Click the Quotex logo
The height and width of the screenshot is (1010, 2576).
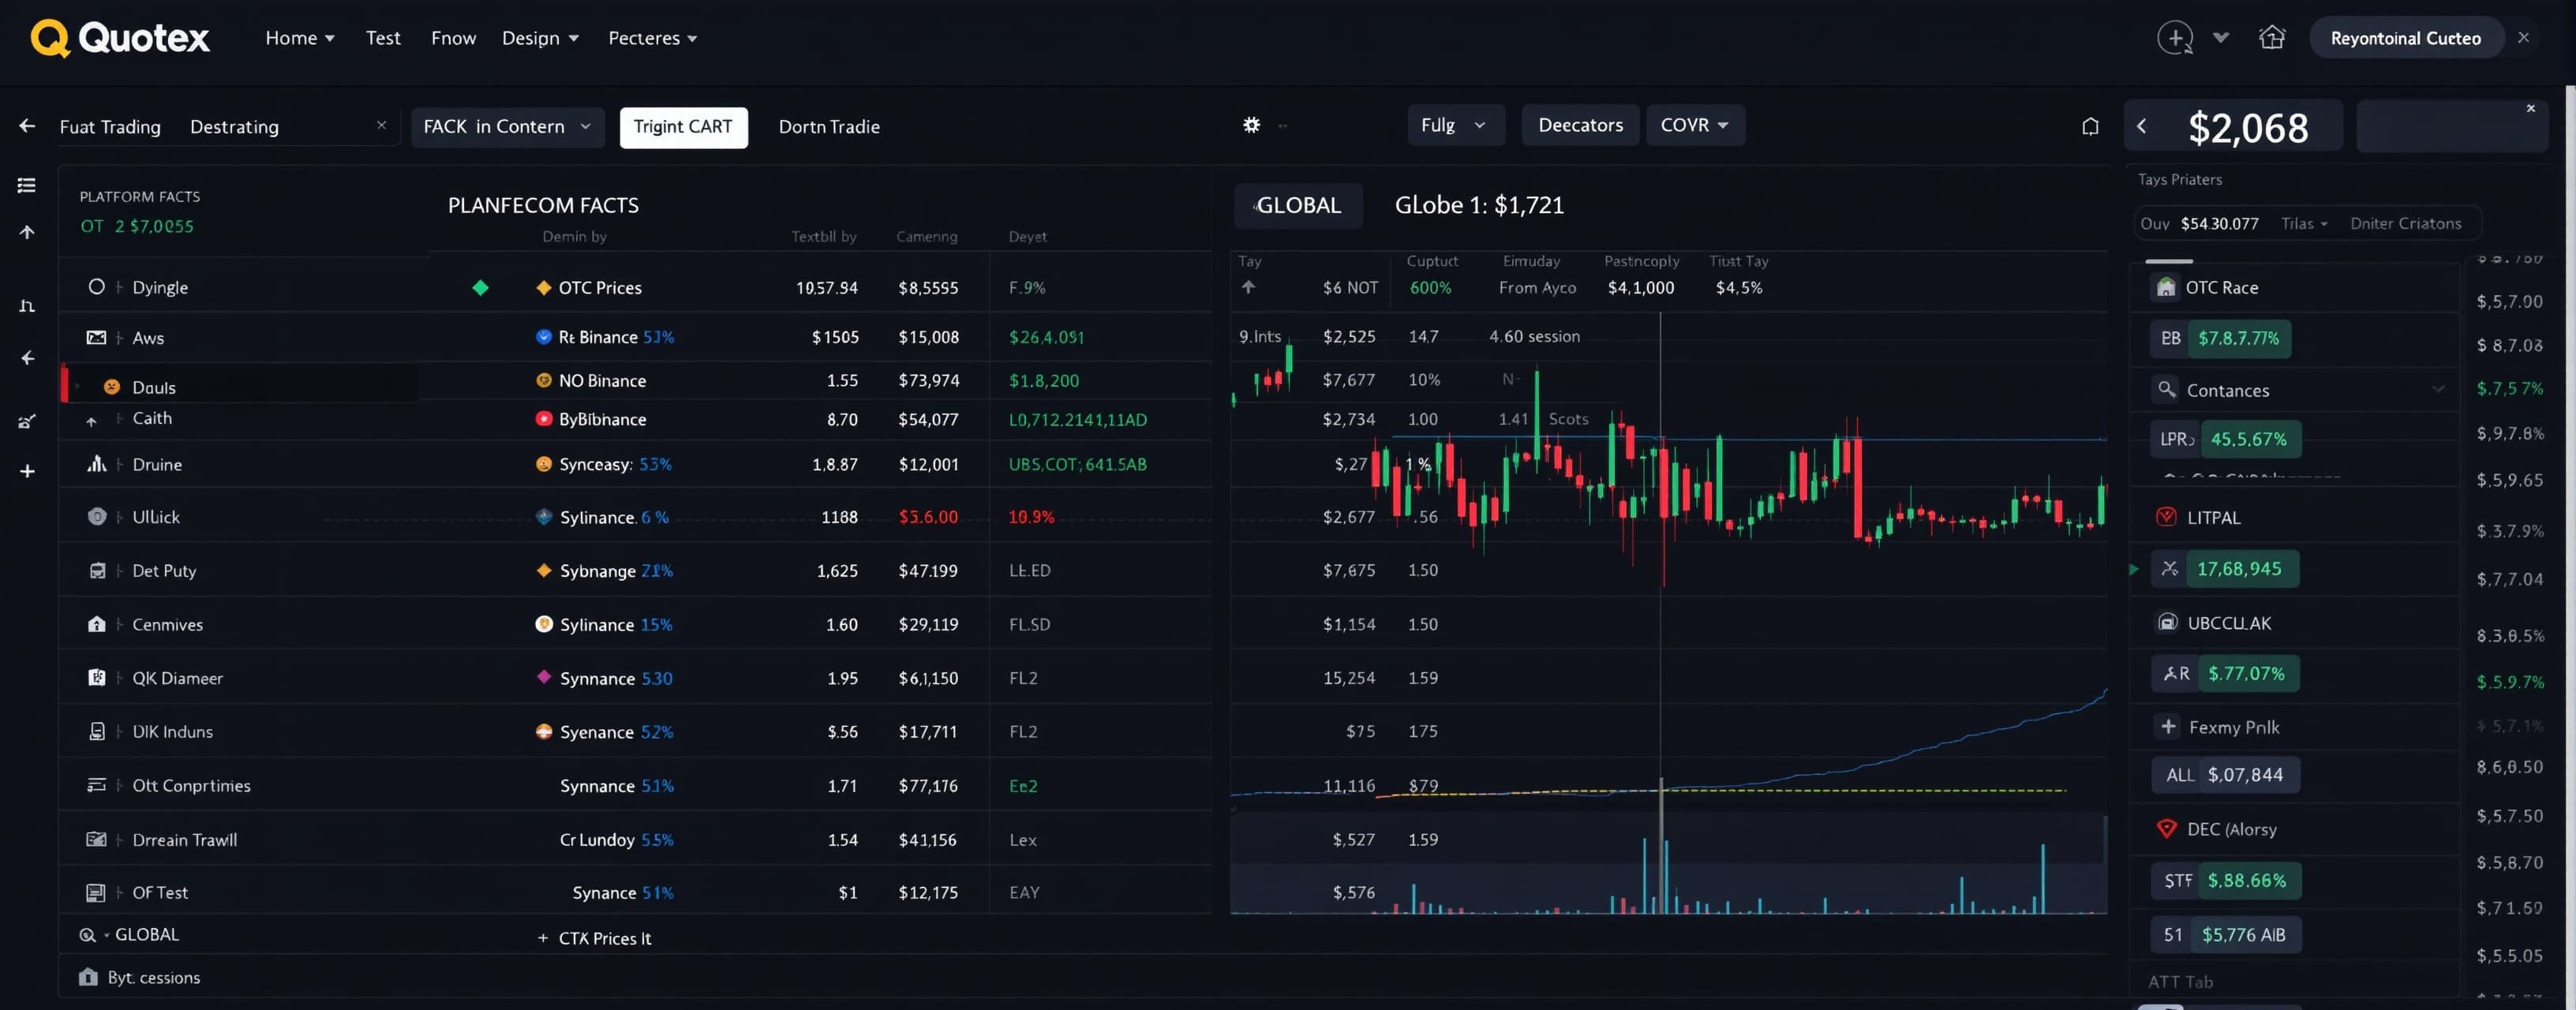pyautogui.click(x=120, y=38)
